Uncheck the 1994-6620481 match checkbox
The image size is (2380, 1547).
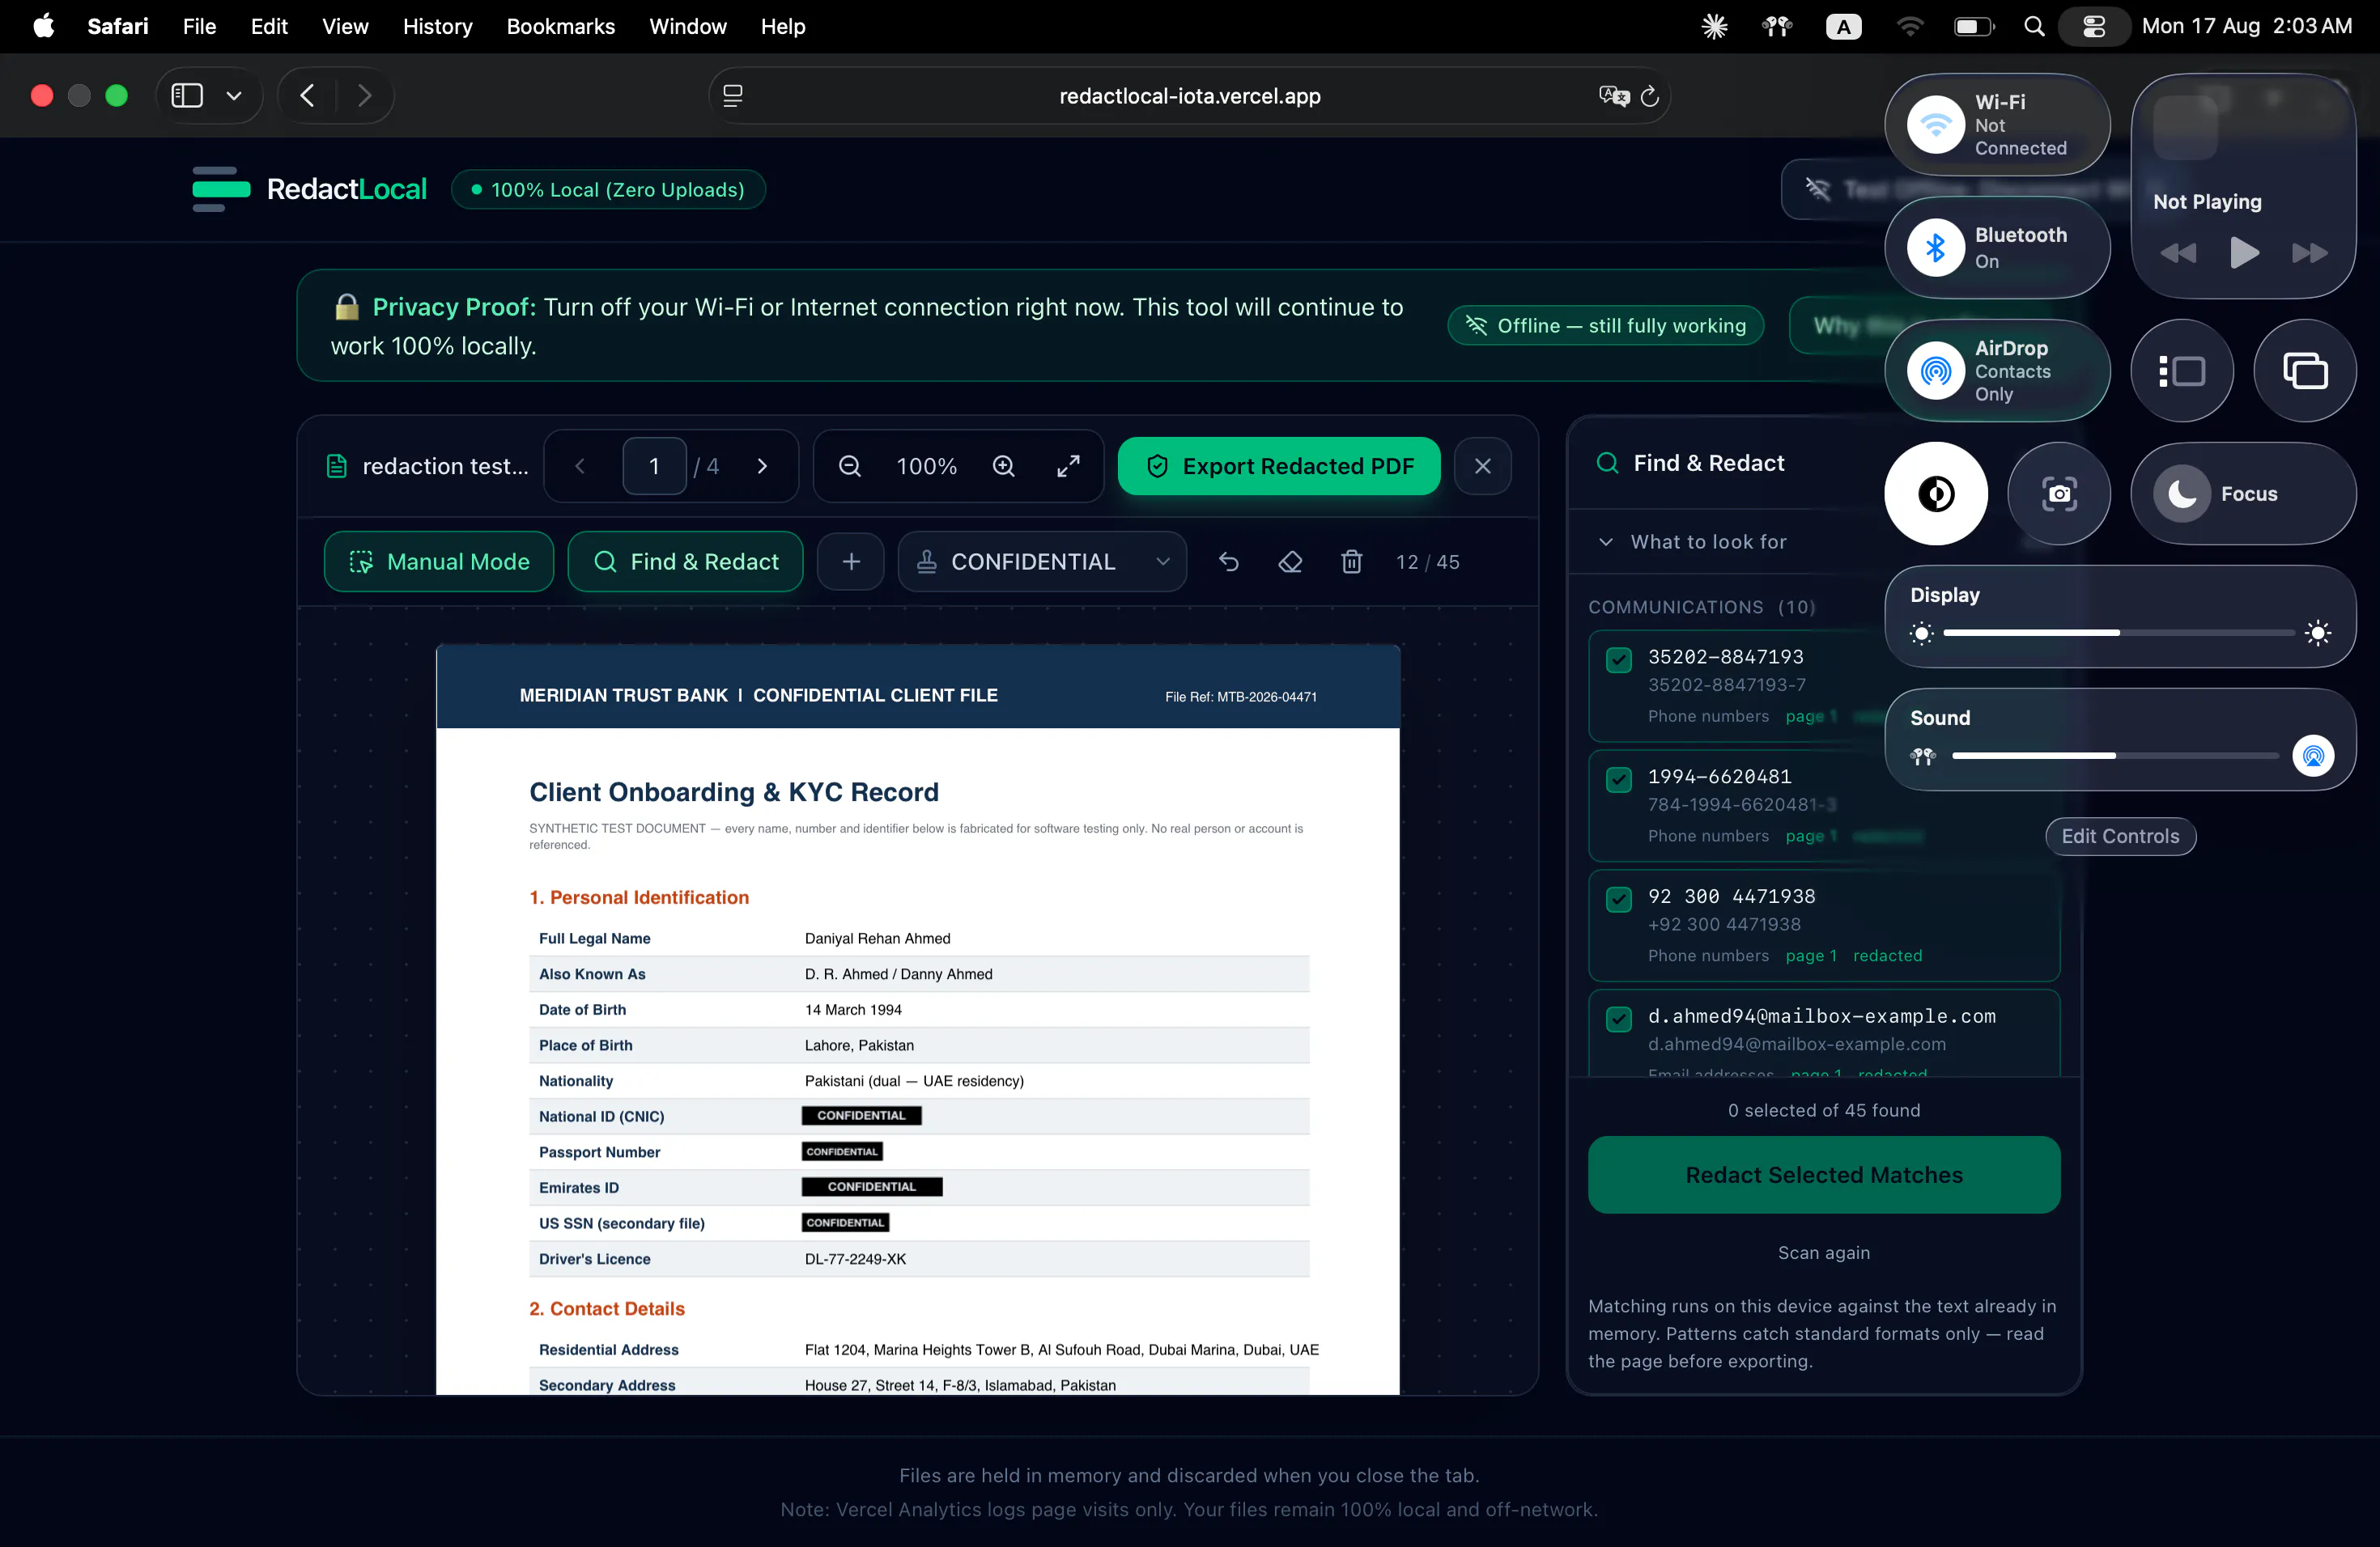[x=1619, y=779]
